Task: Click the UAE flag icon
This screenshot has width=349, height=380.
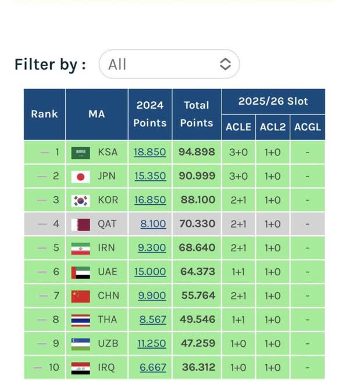Action: (80, 272)
